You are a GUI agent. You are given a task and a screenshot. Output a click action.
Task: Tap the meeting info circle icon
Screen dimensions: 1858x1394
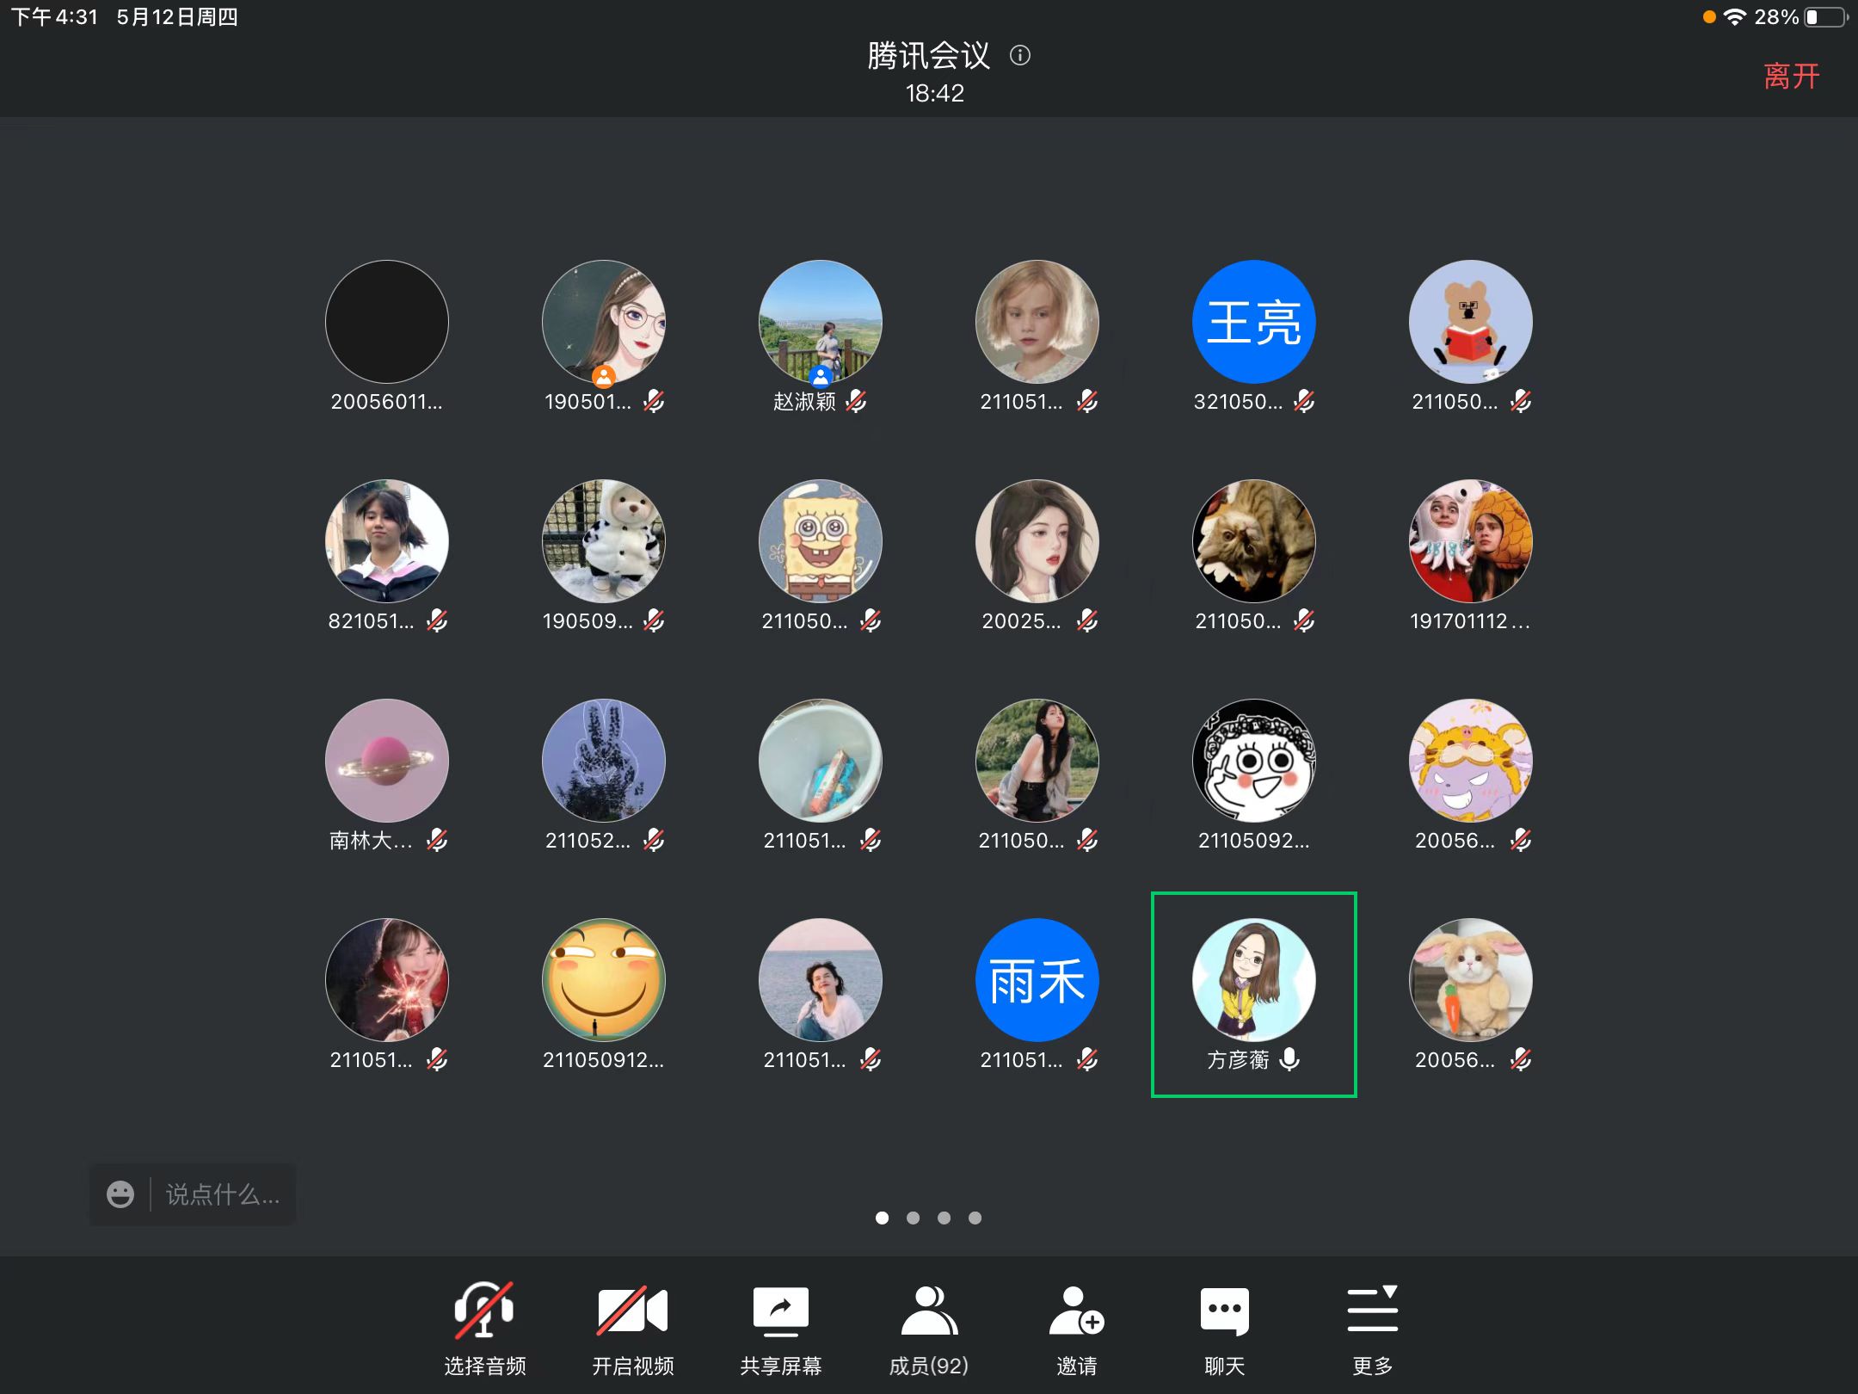click(1020, 56)
